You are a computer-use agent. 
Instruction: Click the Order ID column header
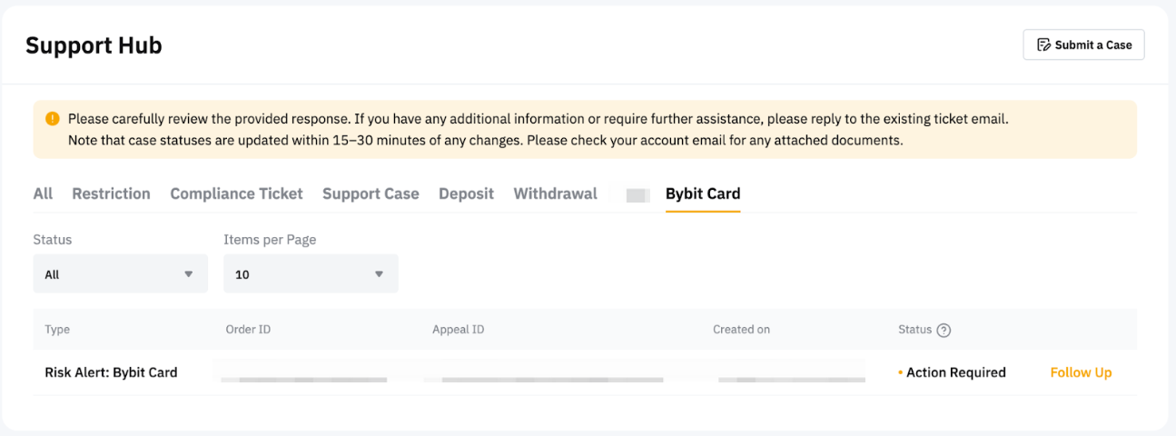[x=248, y=330]
